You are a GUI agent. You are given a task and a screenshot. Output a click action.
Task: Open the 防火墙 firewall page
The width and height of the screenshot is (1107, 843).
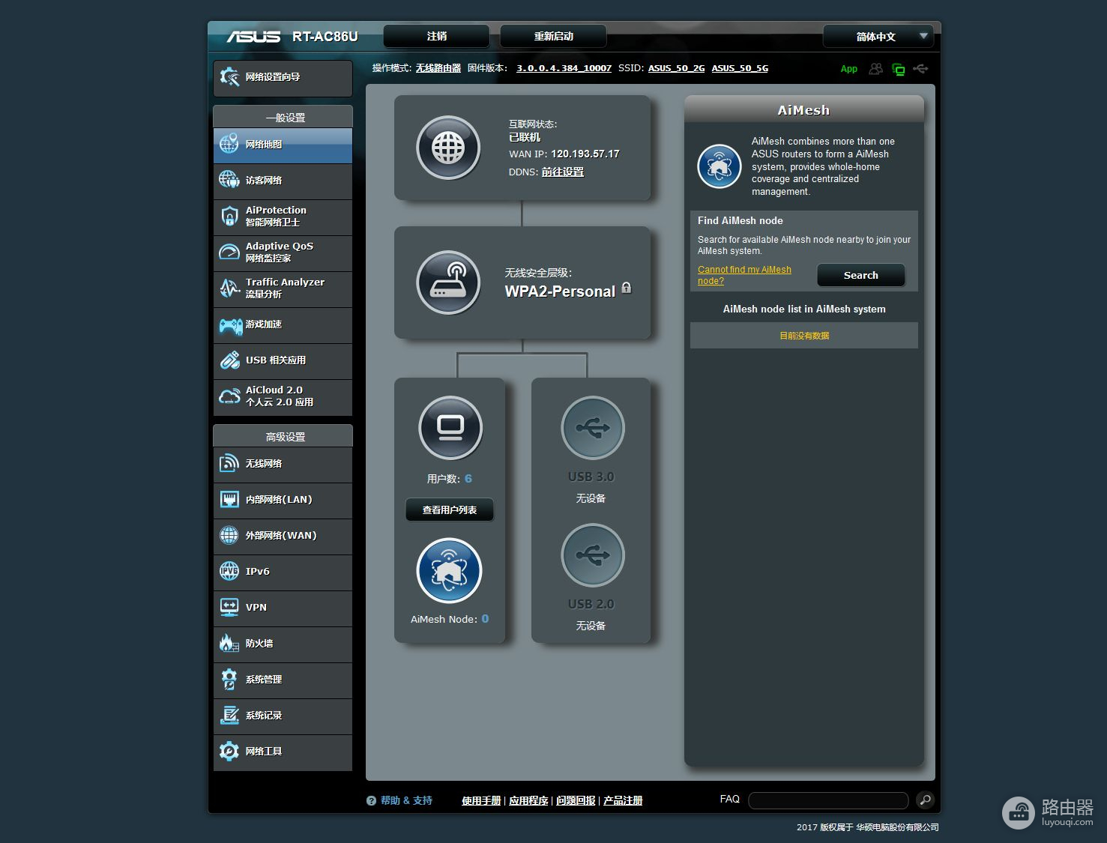283,644
